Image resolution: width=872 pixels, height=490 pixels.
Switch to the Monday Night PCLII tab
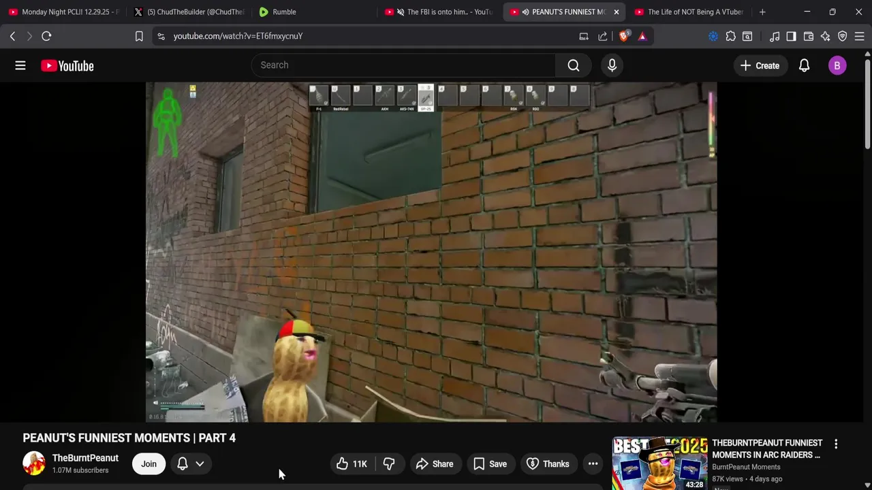click(63, 12)
